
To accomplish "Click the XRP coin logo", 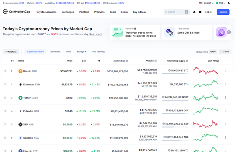I will tap(20, 124).
